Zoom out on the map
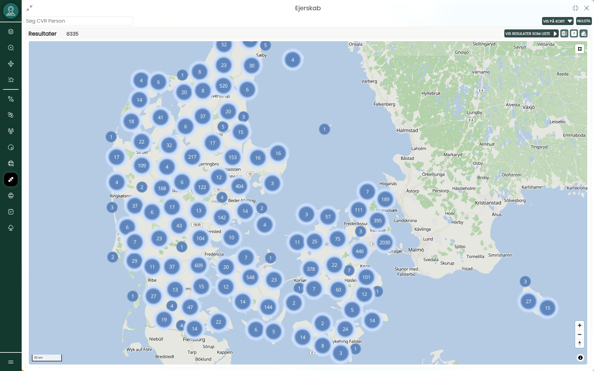 [x=579, y=334]
